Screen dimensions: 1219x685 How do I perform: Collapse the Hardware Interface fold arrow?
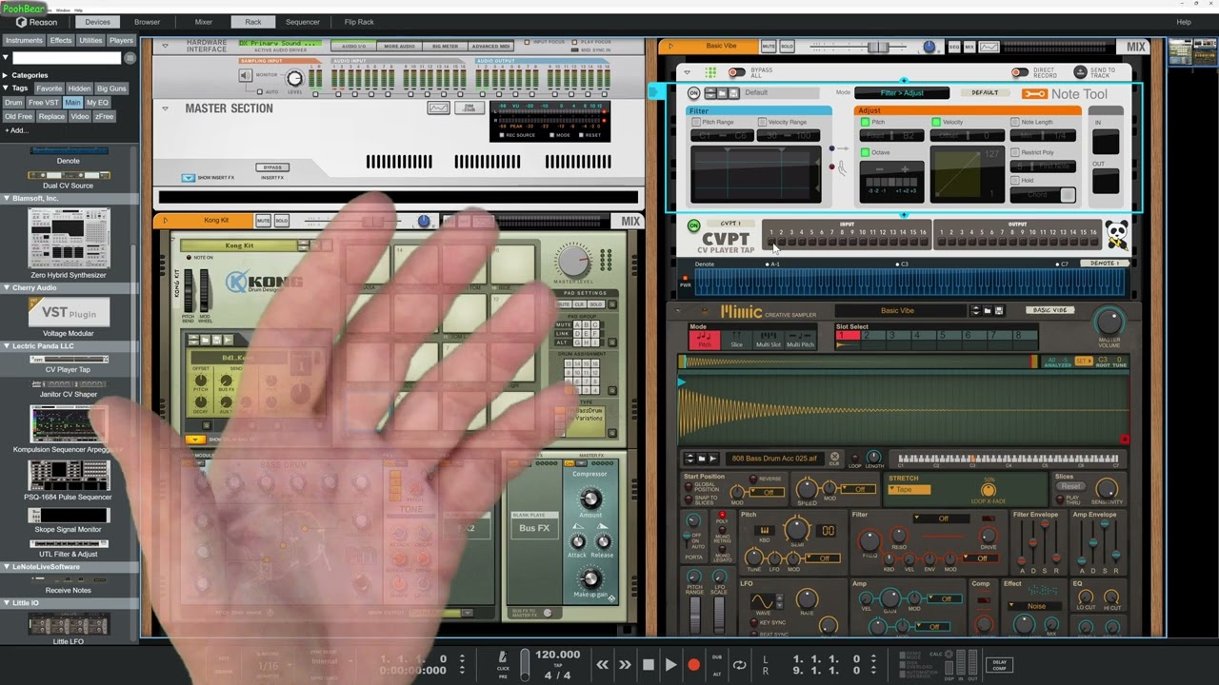tap(165, 46)
